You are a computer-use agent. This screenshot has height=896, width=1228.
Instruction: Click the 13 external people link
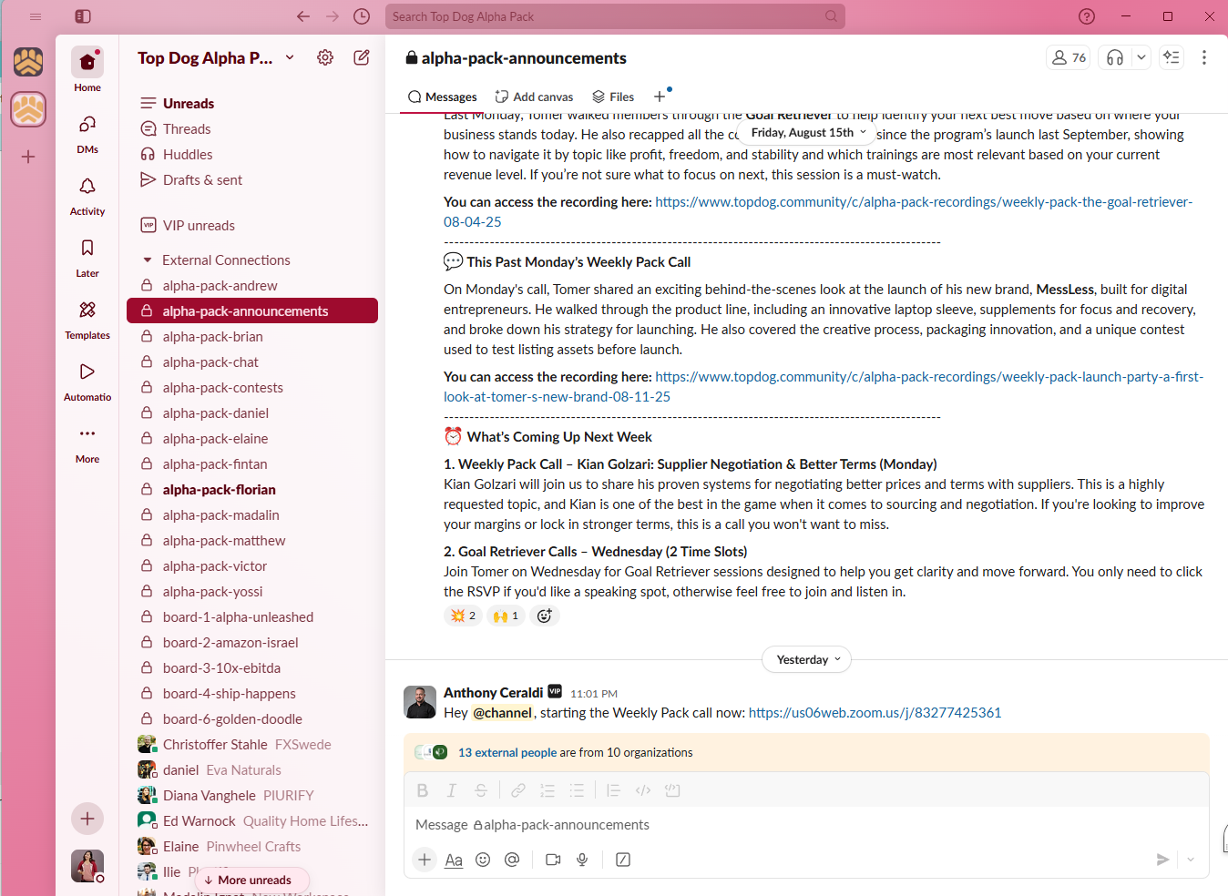(507, 752)
